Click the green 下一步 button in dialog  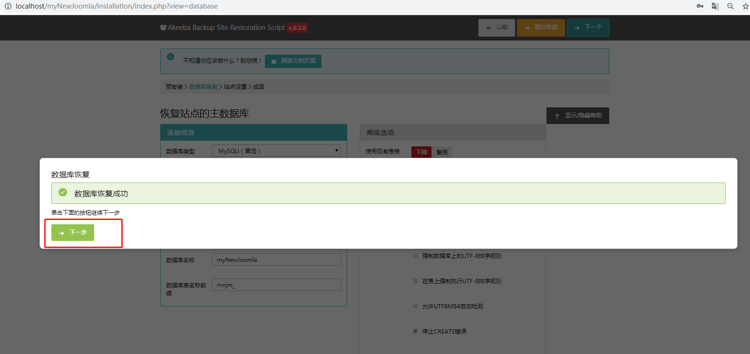tap(73, 232)
